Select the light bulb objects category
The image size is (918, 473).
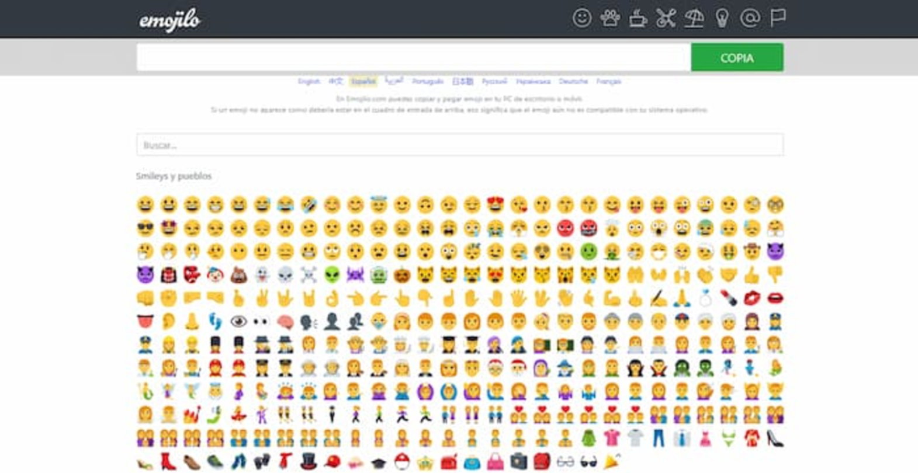coord(722,19)
